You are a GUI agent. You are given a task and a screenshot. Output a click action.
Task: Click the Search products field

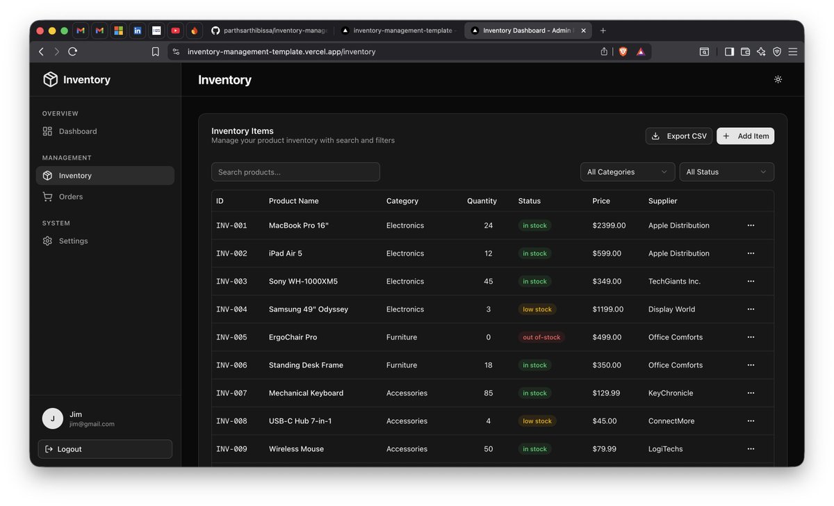(295, 172)
